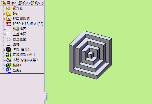
Task: Select the 感測器 tree label
Action: (x=18, y=8)
